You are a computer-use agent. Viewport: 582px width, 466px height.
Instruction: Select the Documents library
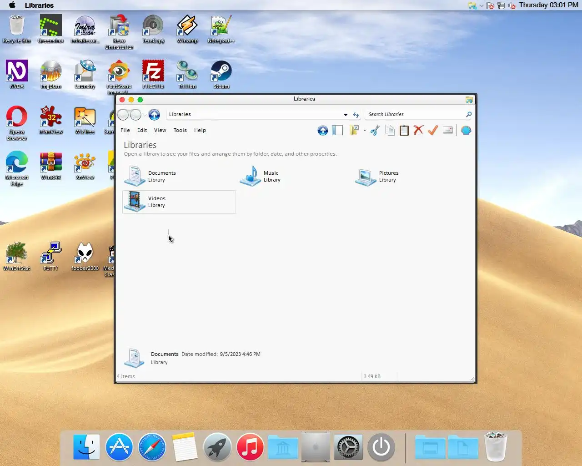tap(179, 177)
